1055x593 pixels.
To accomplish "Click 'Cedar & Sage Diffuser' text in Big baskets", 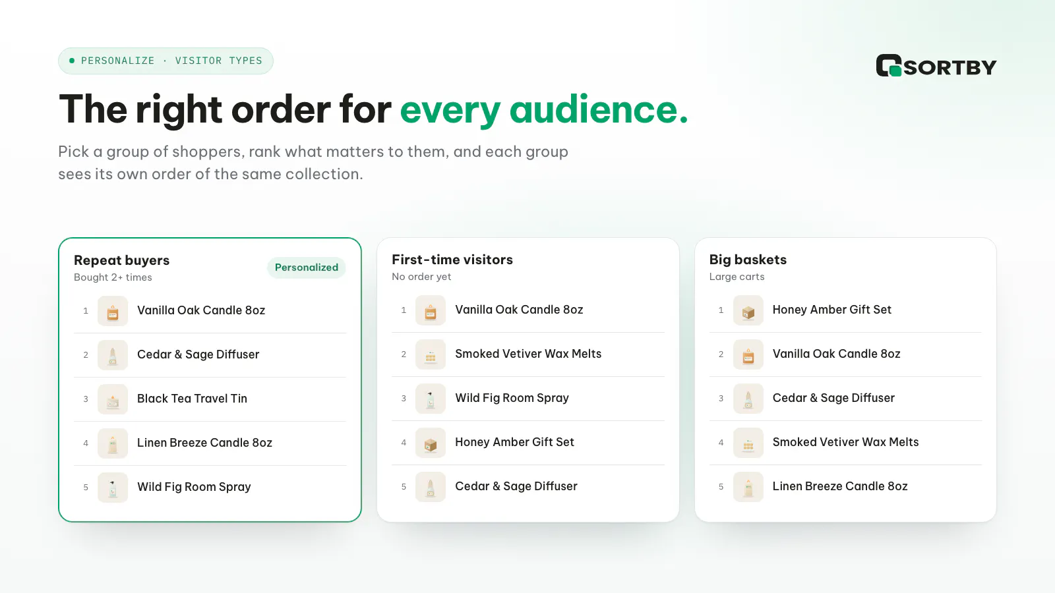I will tap(833, 398).
